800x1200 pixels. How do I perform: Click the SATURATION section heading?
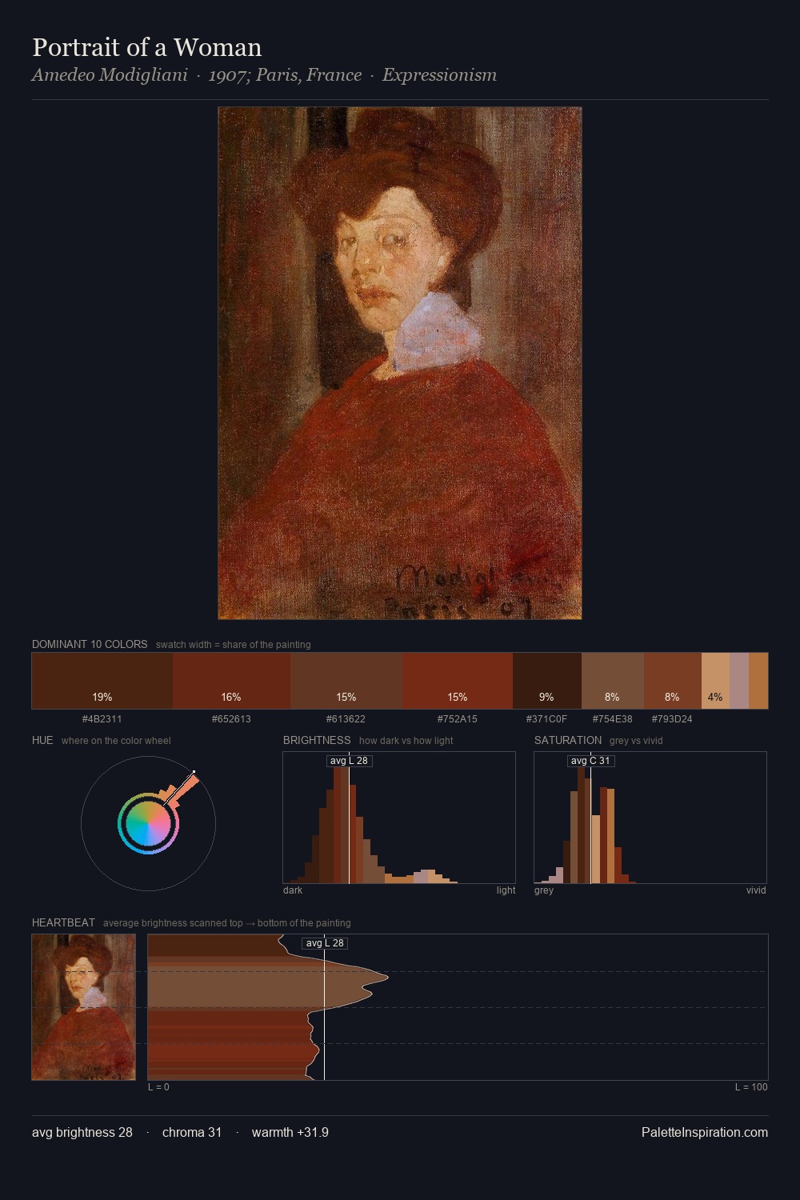tap(568, 740)
